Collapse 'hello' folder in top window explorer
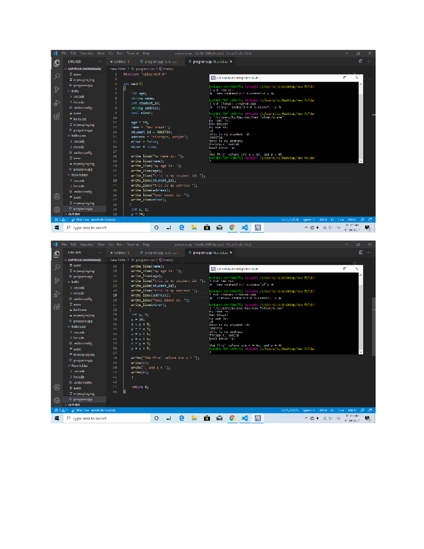Viewport: 424px width, 549px height. [x=75, y=91]
